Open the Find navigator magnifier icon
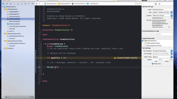Screen dimensions: 177x99 (14, 4)
